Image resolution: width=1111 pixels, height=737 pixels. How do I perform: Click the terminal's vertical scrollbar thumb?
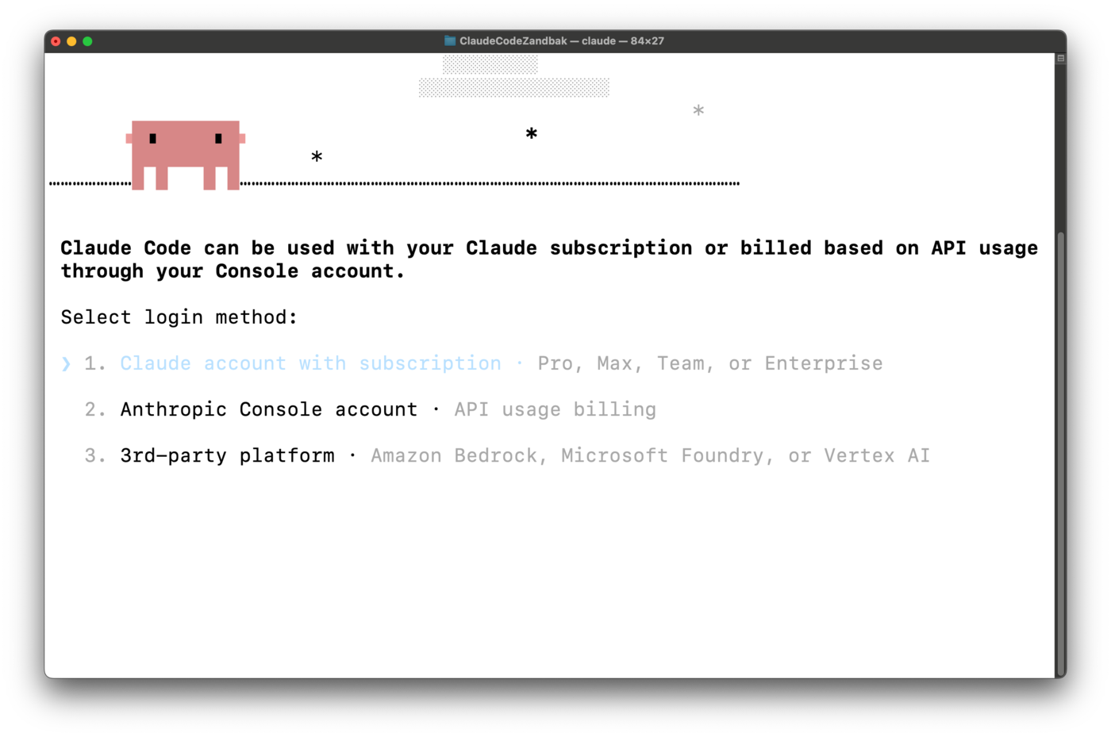1060,452
